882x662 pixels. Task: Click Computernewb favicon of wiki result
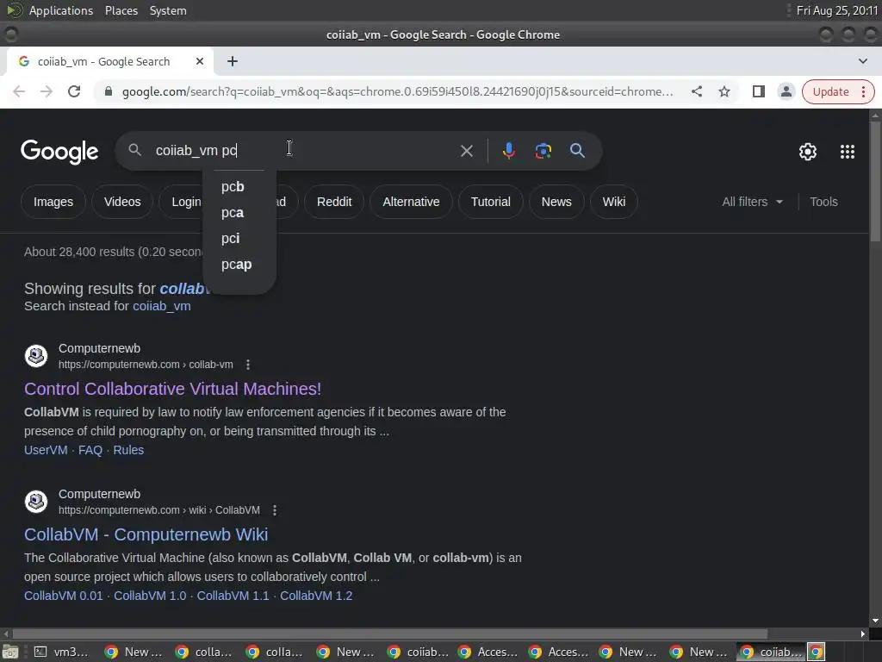36,501
